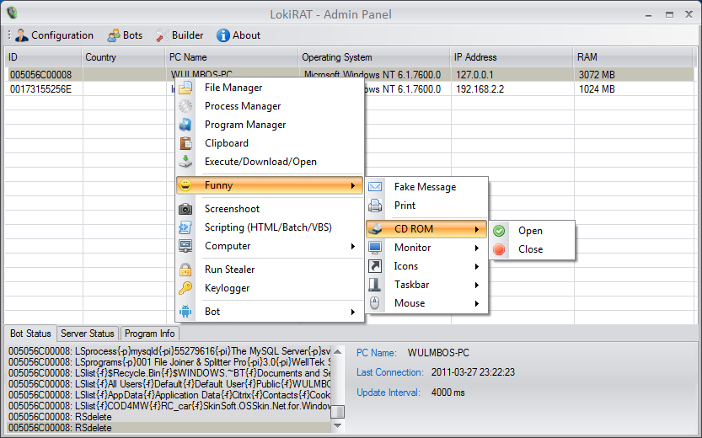The height and width of the screenshot is (438, 702).
Task: Open the Configuration toolbar icon
Action: coord(22,35)
